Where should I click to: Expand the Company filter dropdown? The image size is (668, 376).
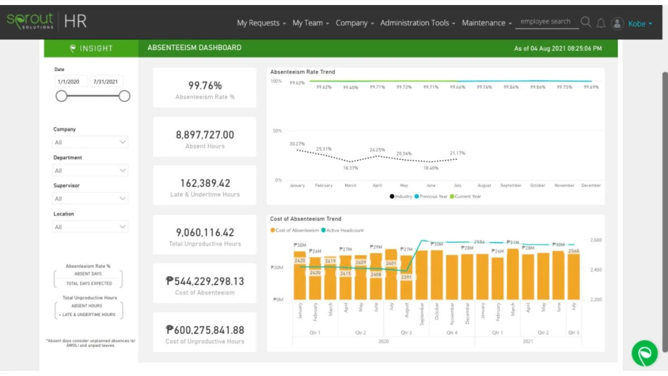pos(91,142)
